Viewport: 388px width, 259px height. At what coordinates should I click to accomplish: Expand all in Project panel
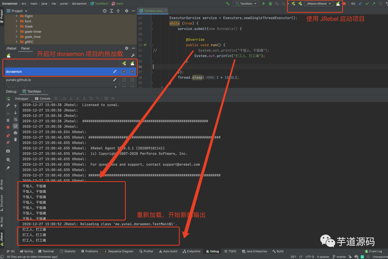coord(111,11)
